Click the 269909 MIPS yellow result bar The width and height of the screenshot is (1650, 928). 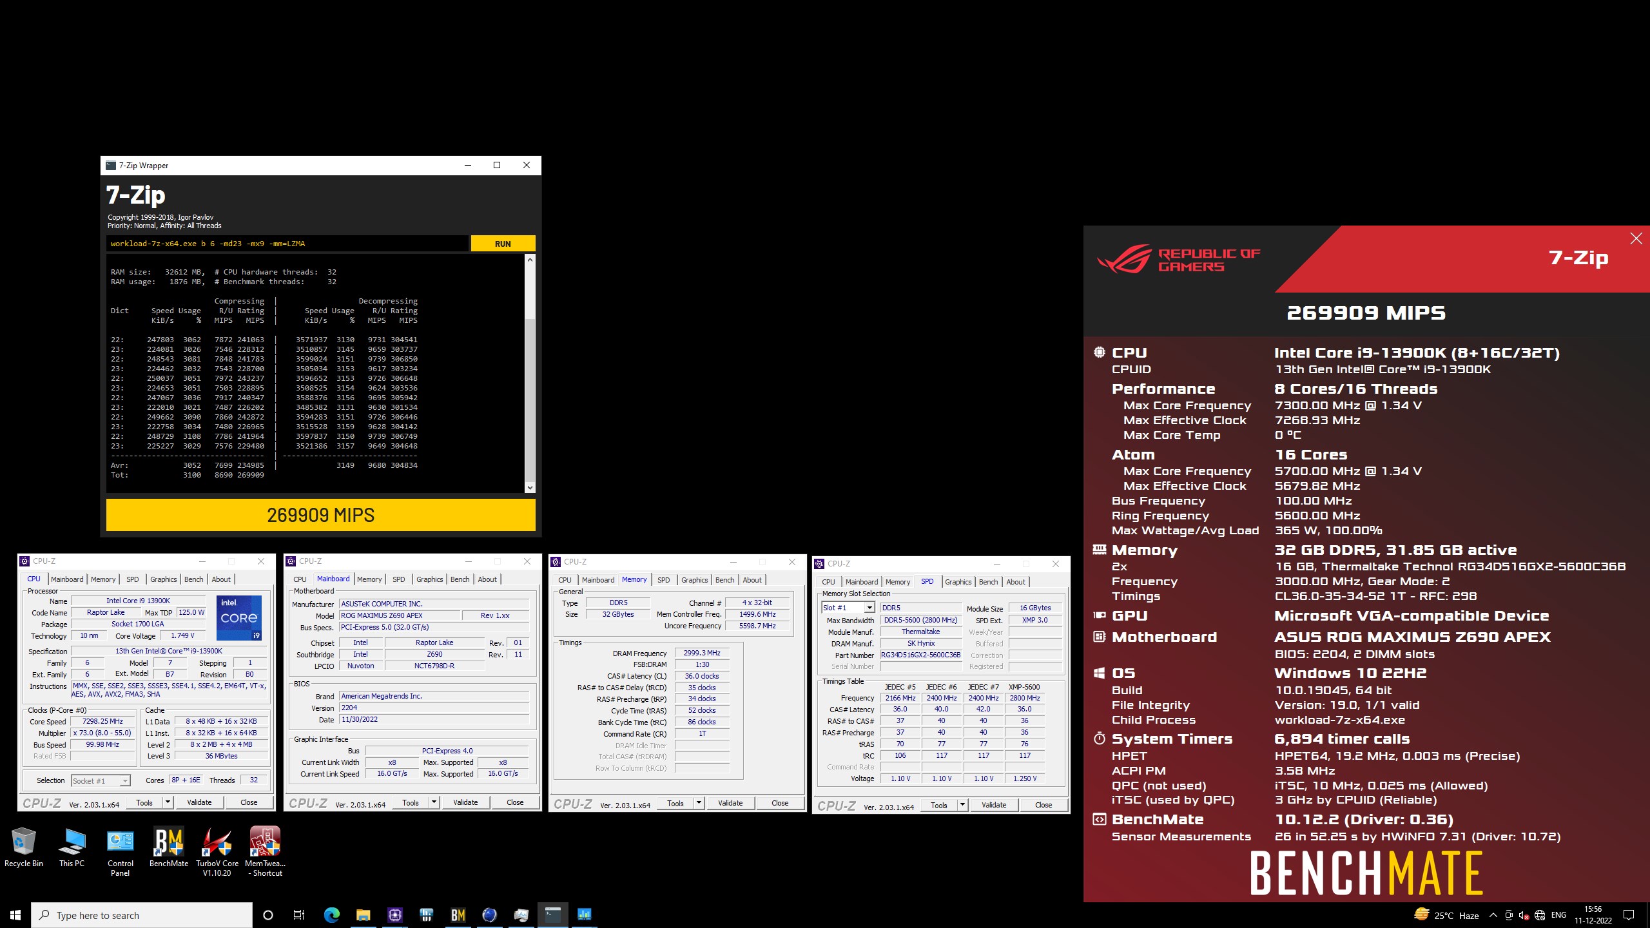tap(320, 515)
